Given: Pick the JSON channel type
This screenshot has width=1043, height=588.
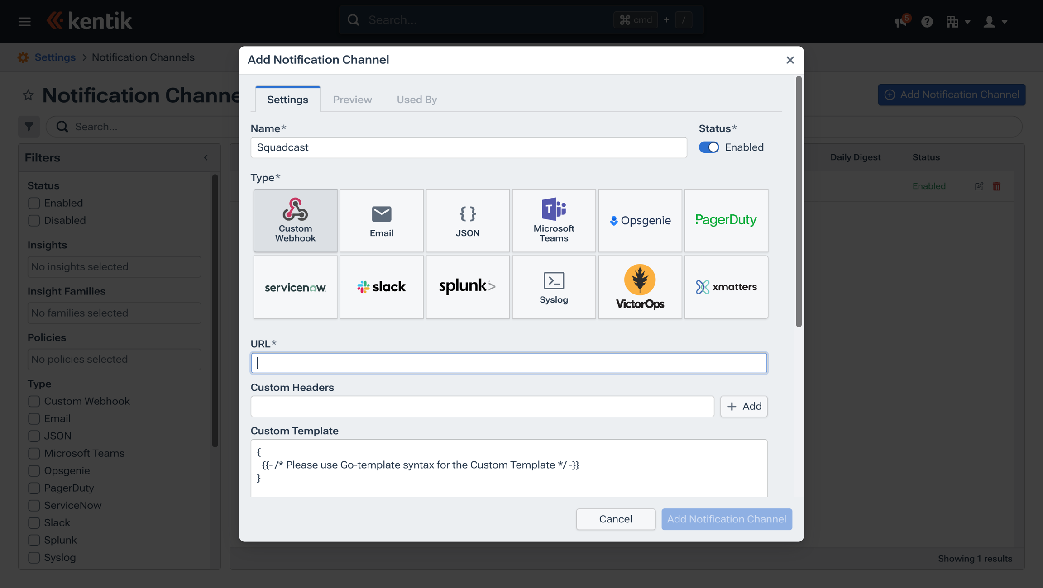Looking at the screenshot, I should click(x=468, y=220).
